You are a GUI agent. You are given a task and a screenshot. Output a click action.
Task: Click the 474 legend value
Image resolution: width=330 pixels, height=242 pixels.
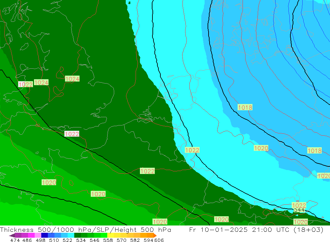[15, 240]
